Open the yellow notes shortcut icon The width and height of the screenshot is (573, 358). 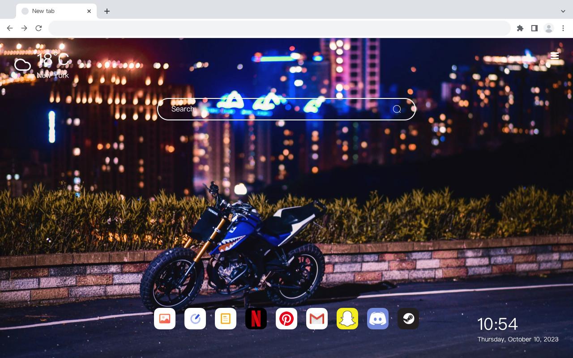pos(226,319)
